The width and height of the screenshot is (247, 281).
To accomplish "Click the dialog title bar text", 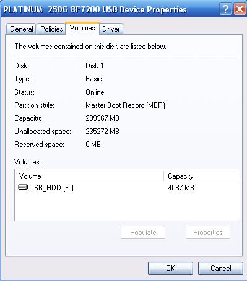I will (x=95, y=9).
